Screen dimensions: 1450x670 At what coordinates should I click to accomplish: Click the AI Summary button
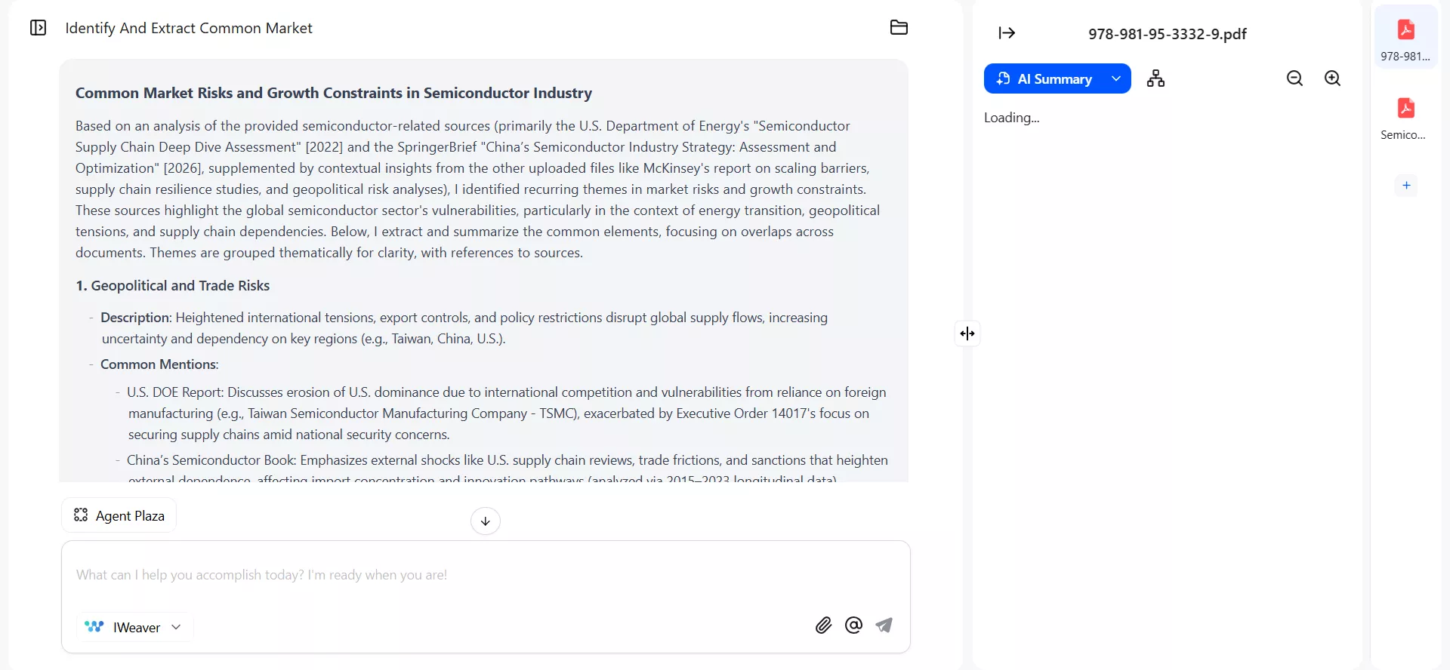[1046, 79]
